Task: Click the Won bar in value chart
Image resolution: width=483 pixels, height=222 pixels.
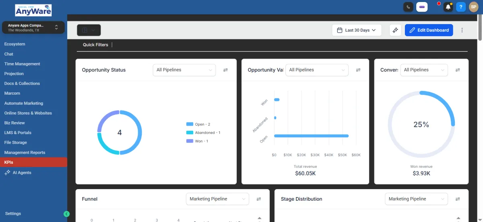Action: coord(277,100)
